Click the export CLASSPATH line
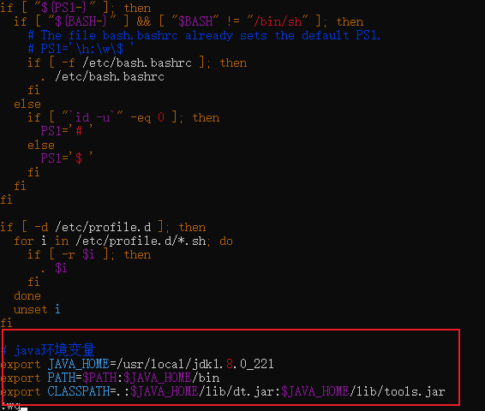 [223, 391]
